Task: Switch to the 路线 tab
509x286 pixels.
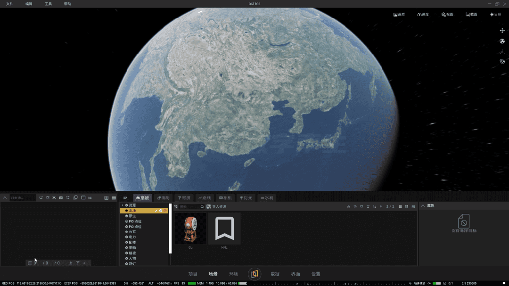Action: click(x=205, y=198)
